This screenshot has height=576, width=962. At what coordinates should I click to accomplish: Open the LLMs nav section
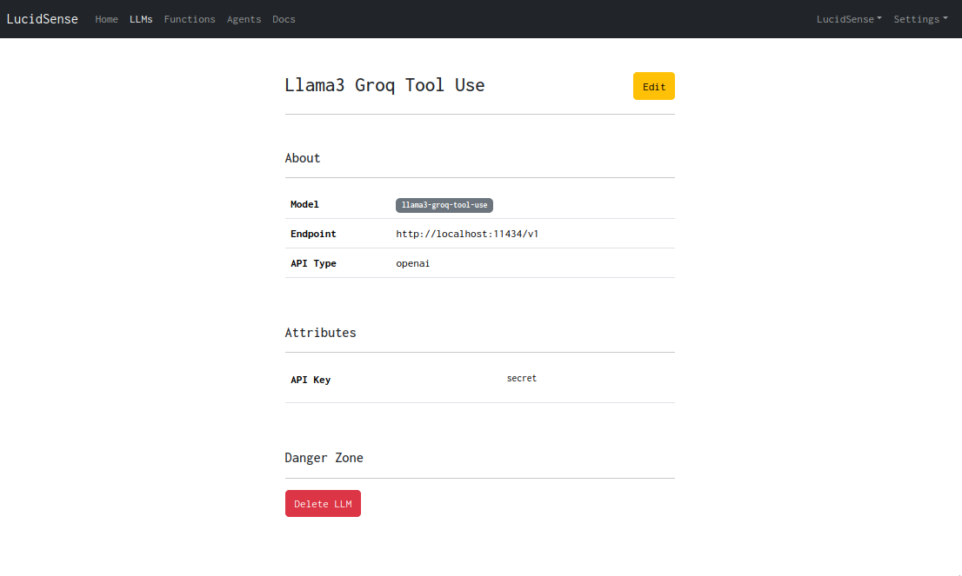tap(141, 19)
